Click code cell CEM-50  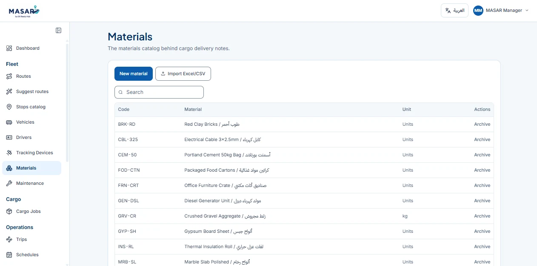[x=127, y=155]
